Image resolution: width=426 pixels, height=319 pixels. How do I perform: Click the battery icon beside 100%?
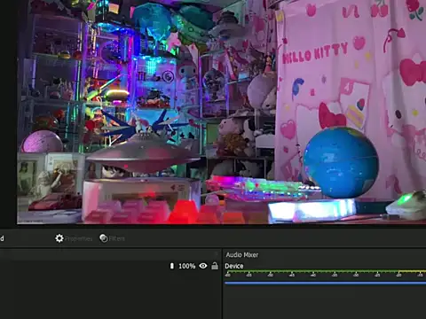[x=172, y=266]
